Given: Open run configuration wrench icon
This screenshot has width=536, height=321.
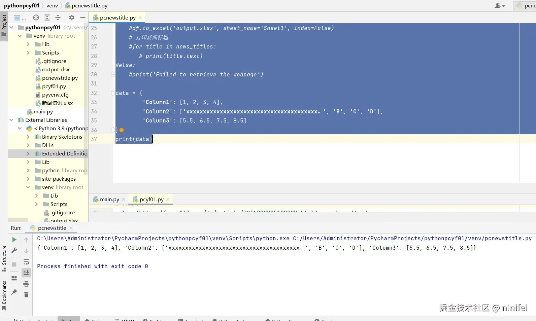Looking at the screenshot, I should (14, 250).
